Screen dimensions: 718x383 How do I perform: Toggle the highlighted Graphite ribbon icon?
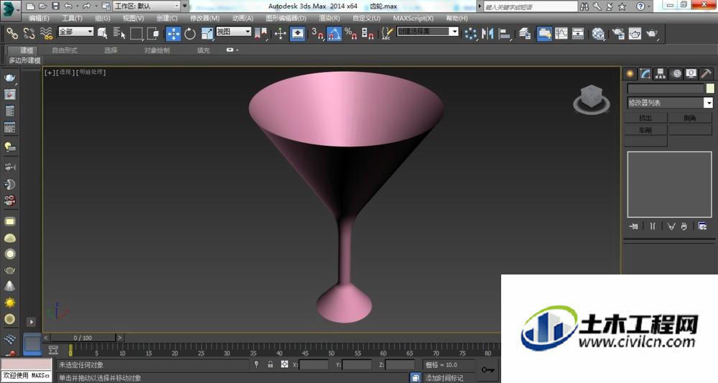[x=544, y=34]
